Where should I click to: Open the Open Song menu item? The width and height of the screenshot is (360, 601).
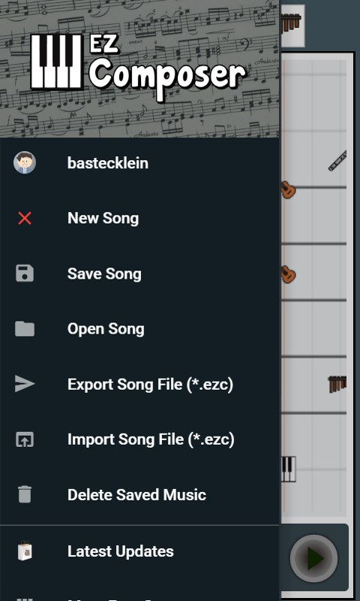(139, 329)
